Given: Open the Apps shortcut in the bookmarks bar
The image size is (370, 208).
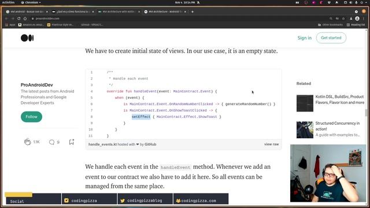Looking at the screenshot, I should [x=10, y=25].
